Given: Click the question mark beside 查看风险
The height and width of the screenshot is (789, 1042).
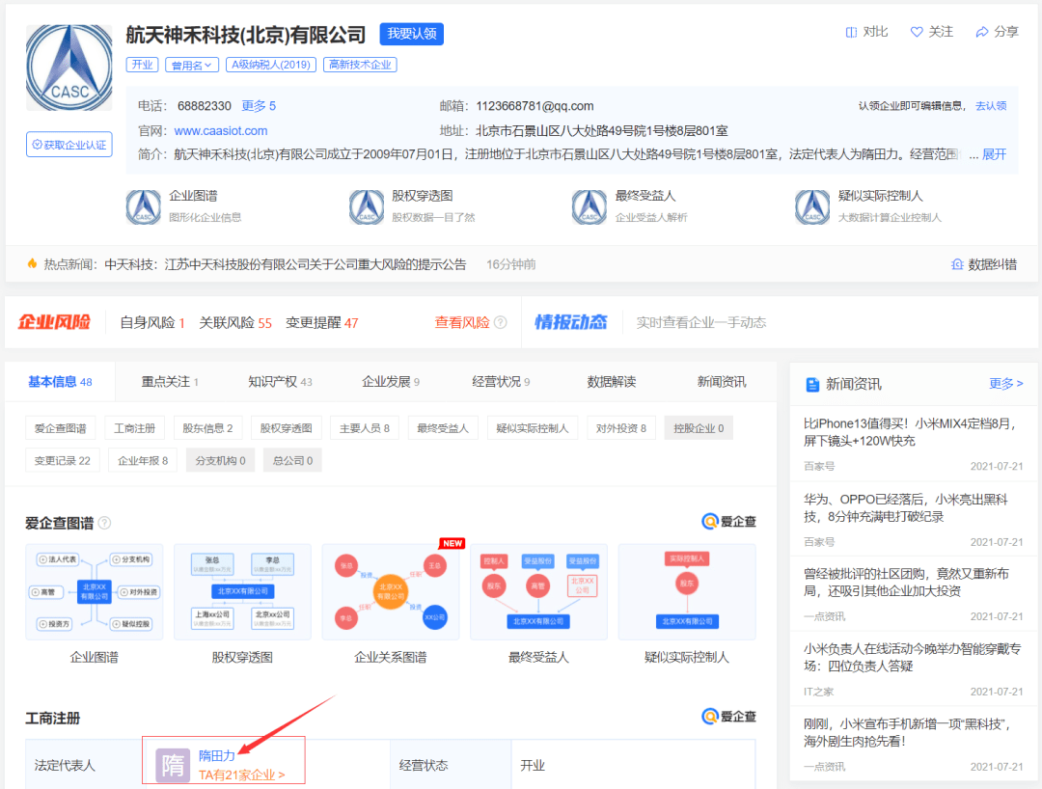Looking at the screenshot, I should 501,322.
